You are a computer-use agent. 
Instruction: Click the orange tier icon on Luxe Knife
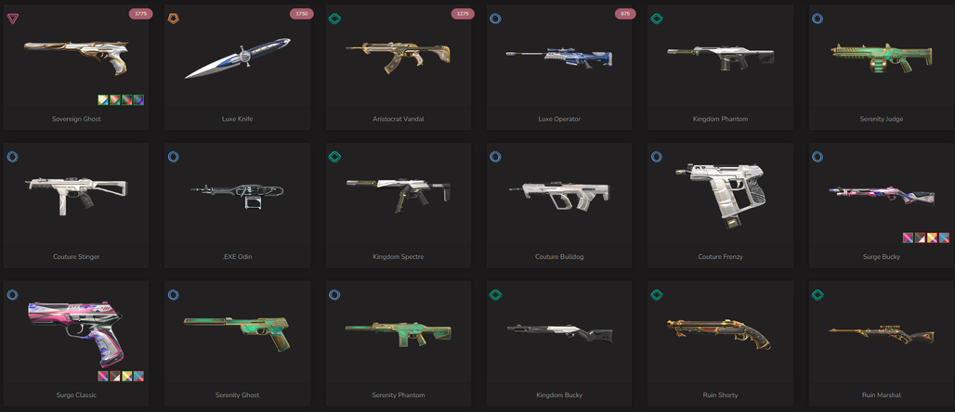click(173, 19)
